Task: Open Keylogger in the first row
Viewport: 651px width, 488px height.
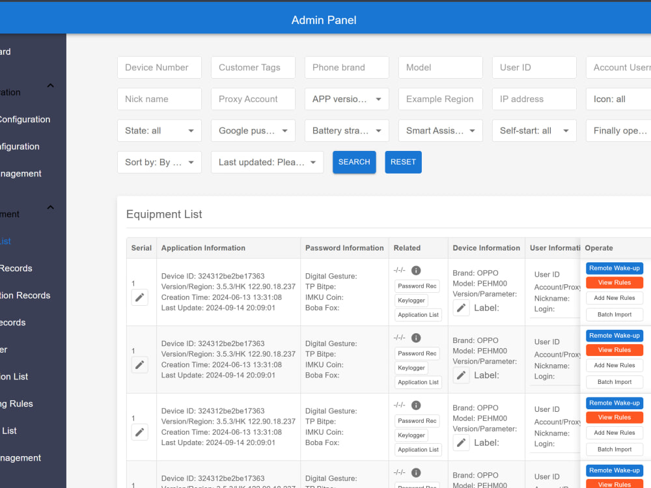Action: coord(411,301)
